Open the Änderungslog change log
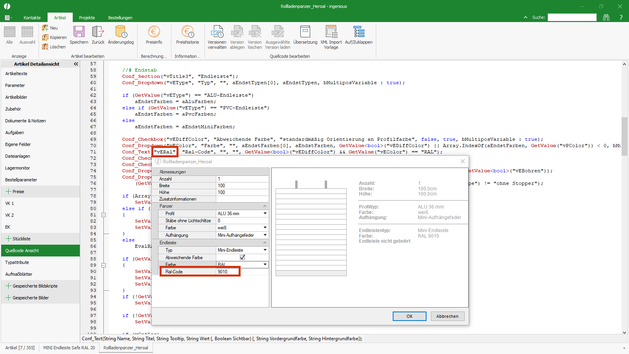Screen dimensions: 629x354 [x=121, y=32]
